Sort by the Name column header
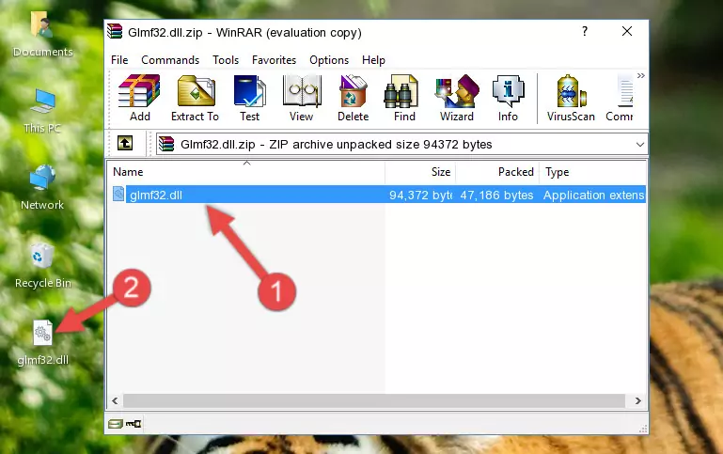This screenshot has width=723, height=454. coord(246,172)
